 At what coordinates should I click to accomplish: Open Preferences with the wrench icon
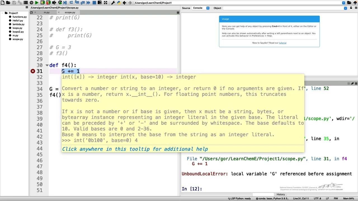coord(113,3)
